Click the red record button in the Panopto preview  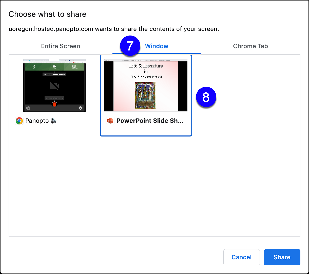point(54,104)
